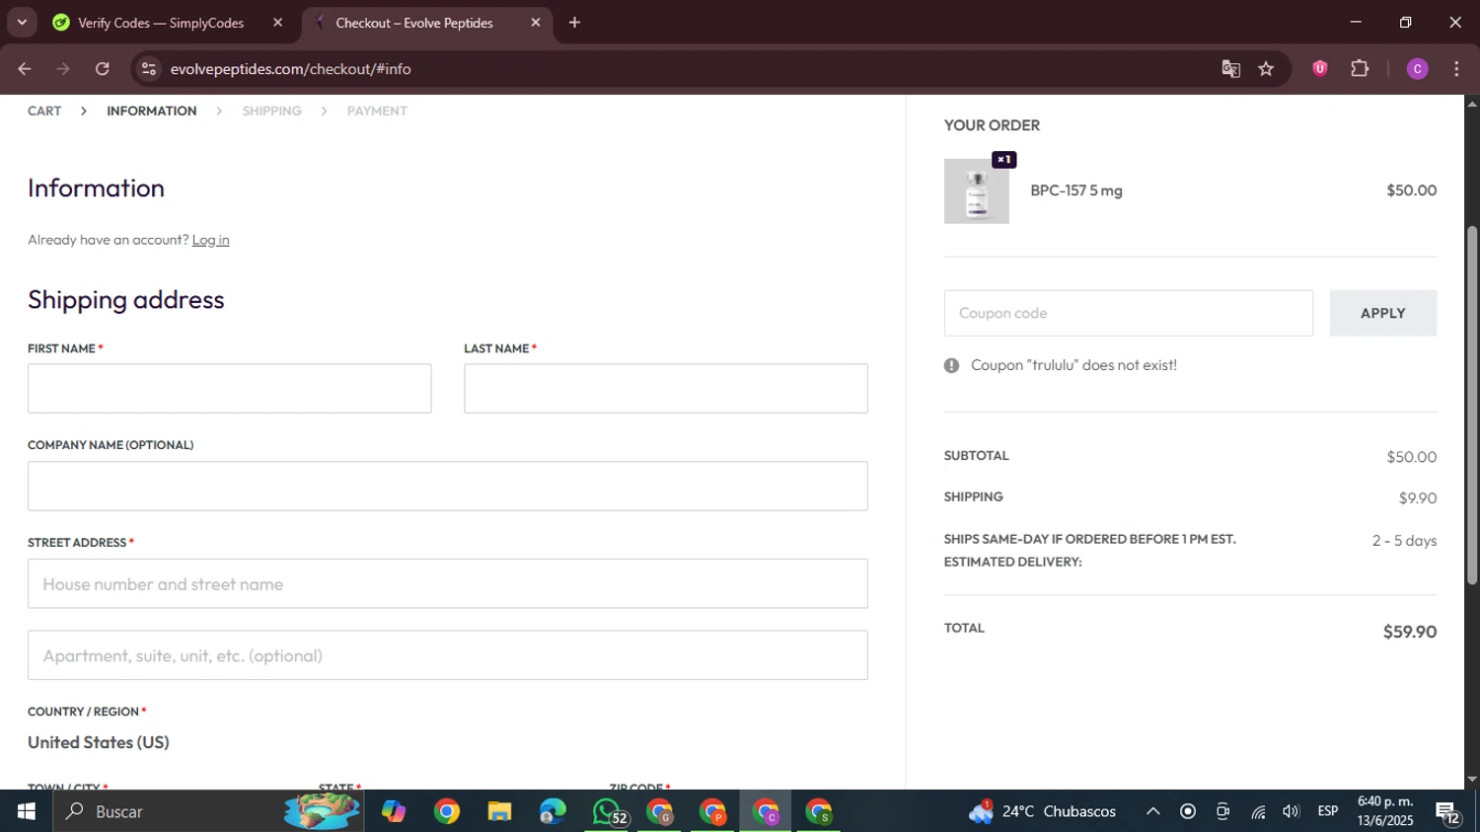Close the Verify Codes SimplyCodes tab
The width and height of the screenshot is (1480, 832).
point(277,23)
